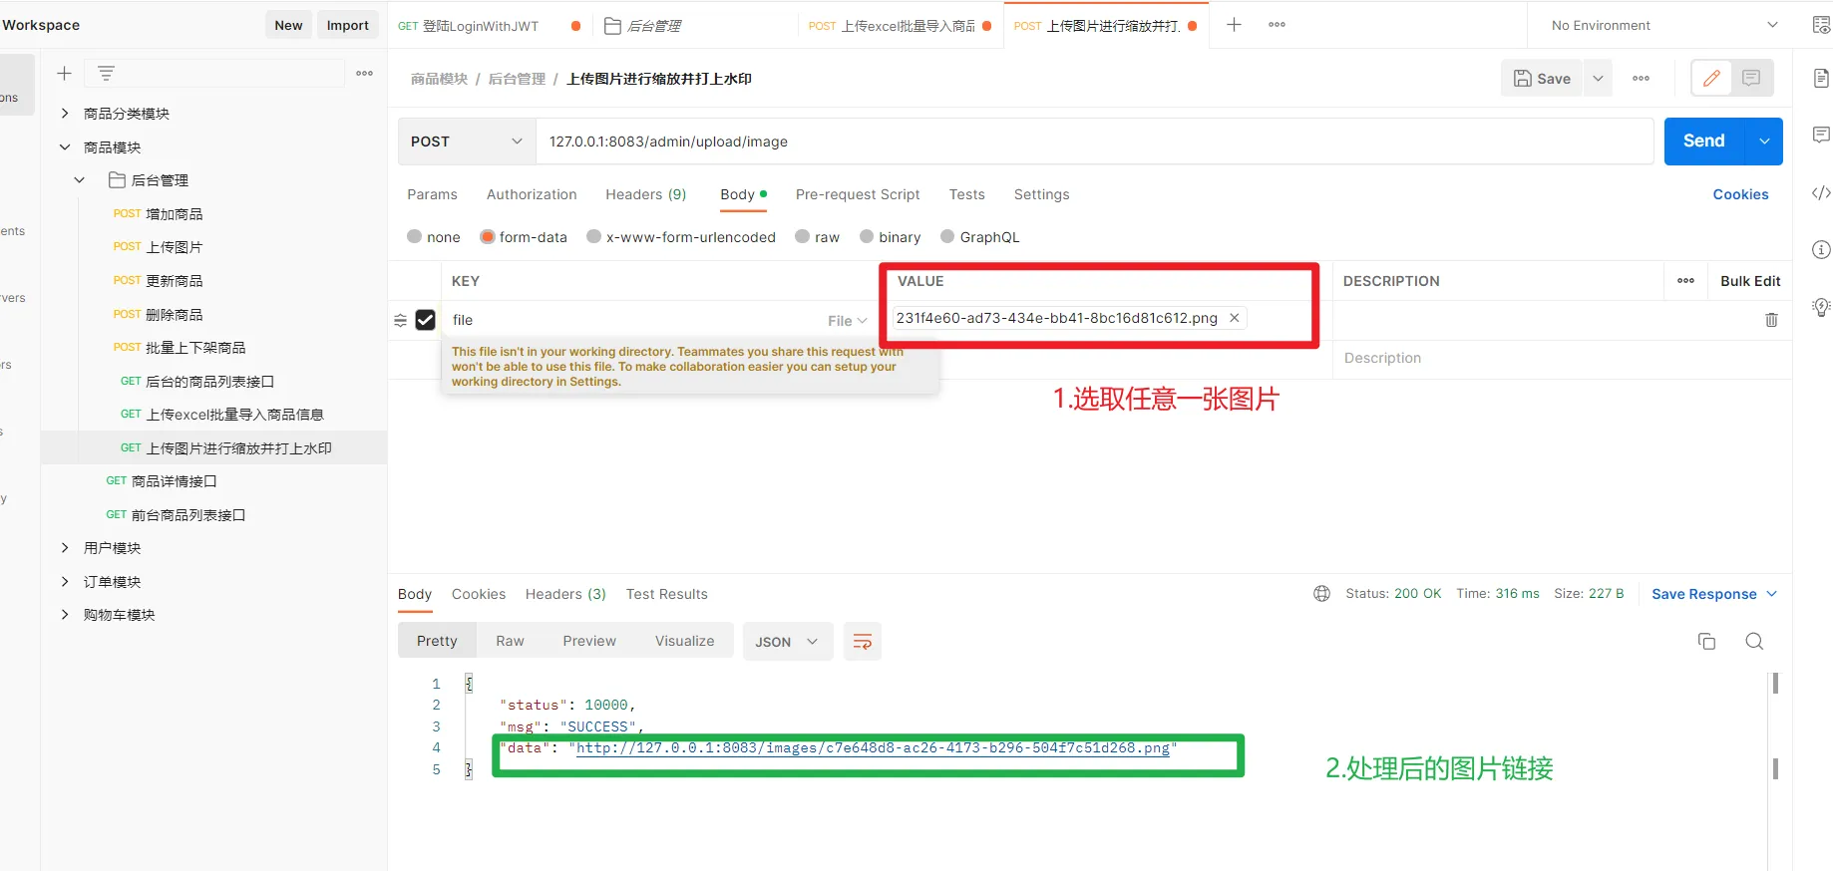This screenshot has height=871, width=1833.
Task: Click the folder icon of 后台管理 tab
Action: pyautogui.click(x=613, y=26)
